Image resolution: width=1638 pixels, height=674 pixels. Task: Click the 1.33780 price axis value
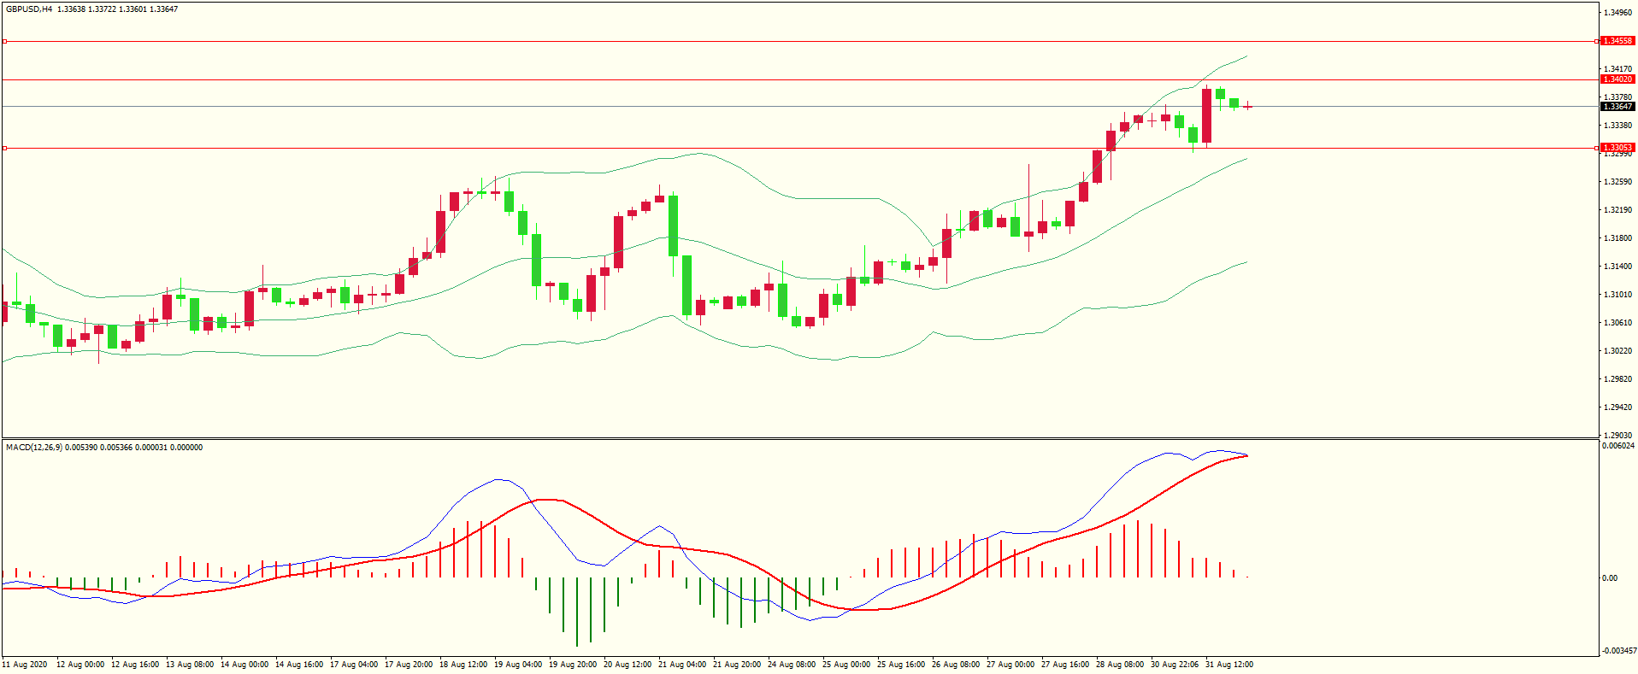(1618, 97)
